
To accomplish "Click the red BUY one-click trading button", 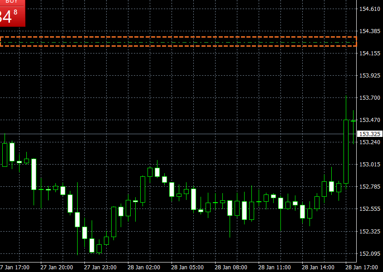I will [x=12, y=13].
